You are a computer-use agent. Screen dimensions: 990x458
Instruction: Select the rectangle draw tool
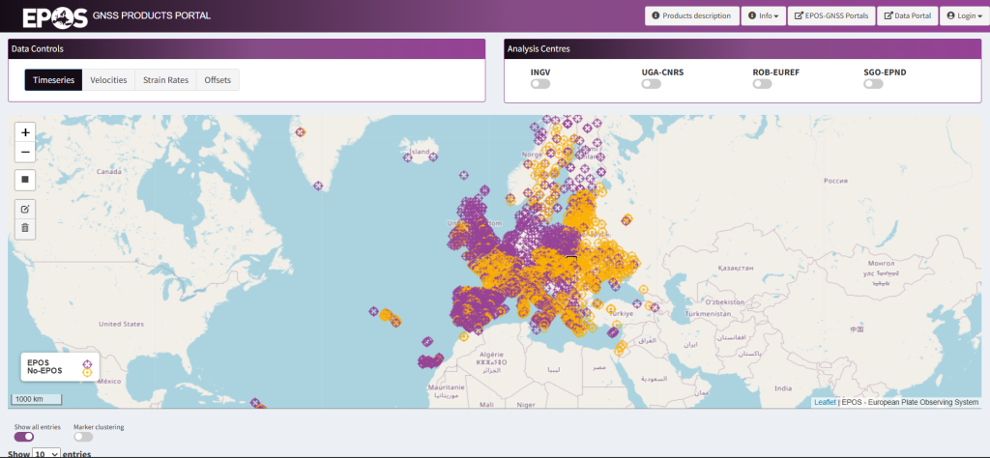coord(26,179)
